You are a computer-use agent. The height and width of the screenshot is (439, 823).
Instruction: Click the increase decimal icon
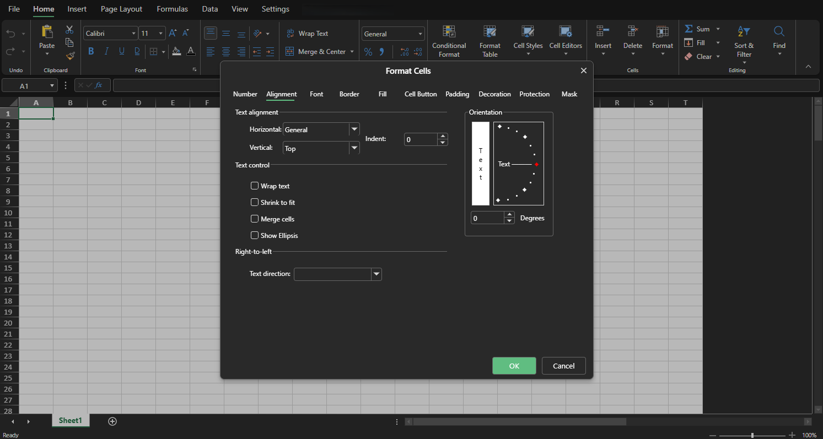tap(404, 52)
